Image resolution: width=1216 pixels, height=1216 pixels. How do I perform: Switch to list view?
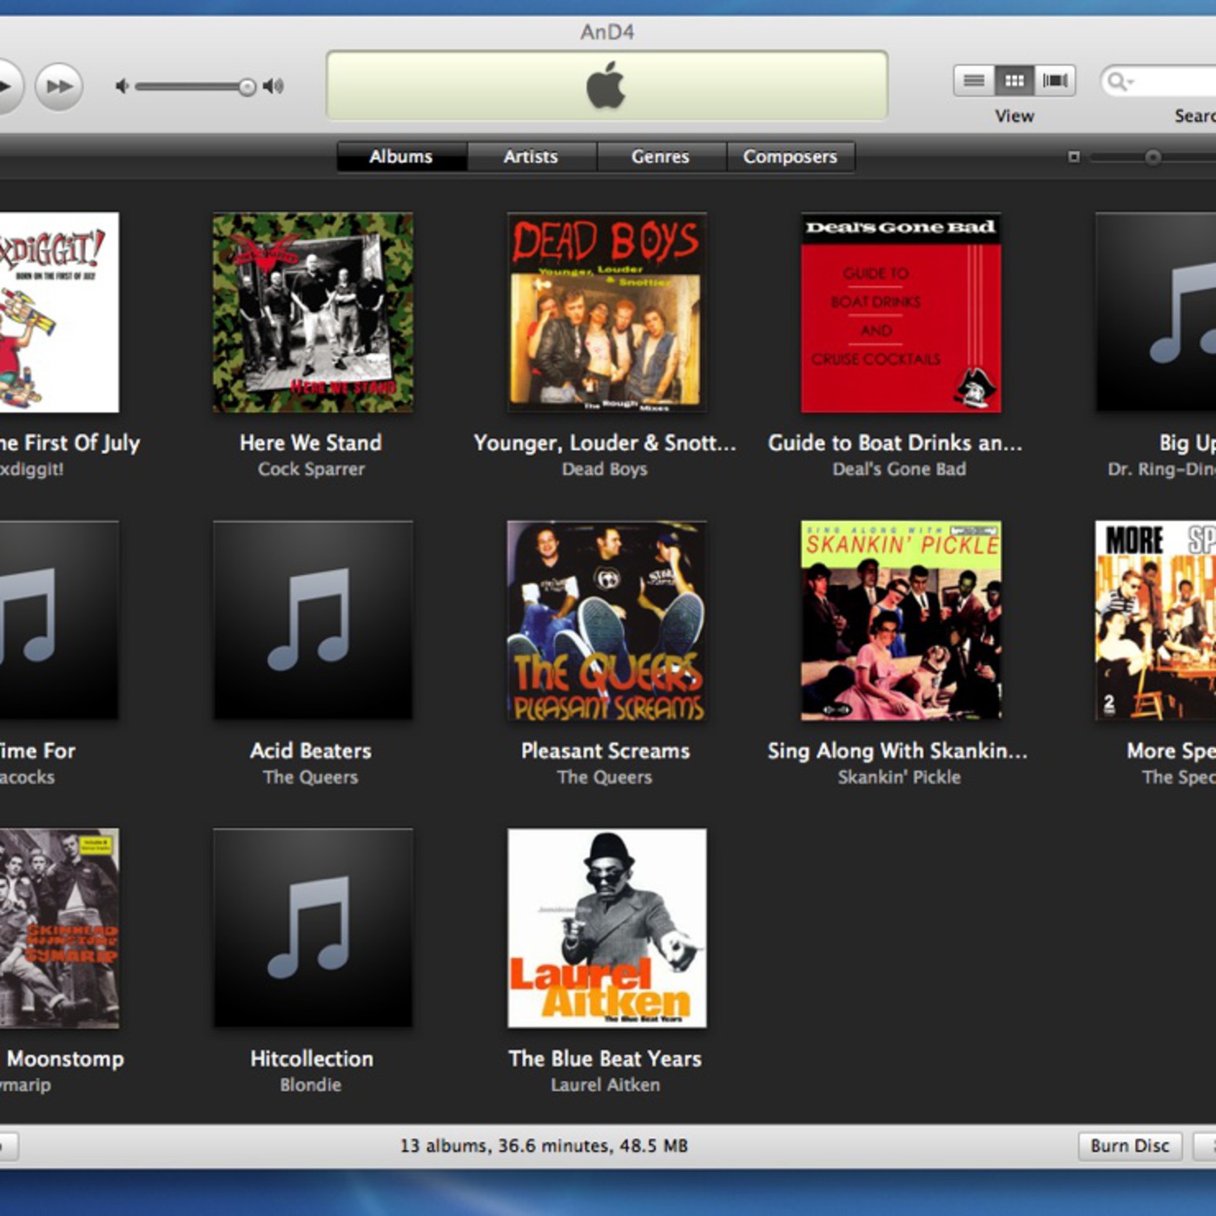point(974,81)
